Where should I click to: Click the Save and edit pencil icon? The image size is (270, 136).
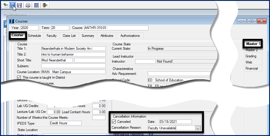click(x=19, y=5)
